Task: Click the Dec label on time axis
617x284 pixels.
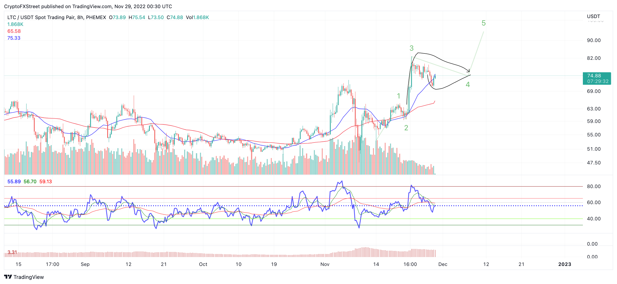Action: (443, 264)
